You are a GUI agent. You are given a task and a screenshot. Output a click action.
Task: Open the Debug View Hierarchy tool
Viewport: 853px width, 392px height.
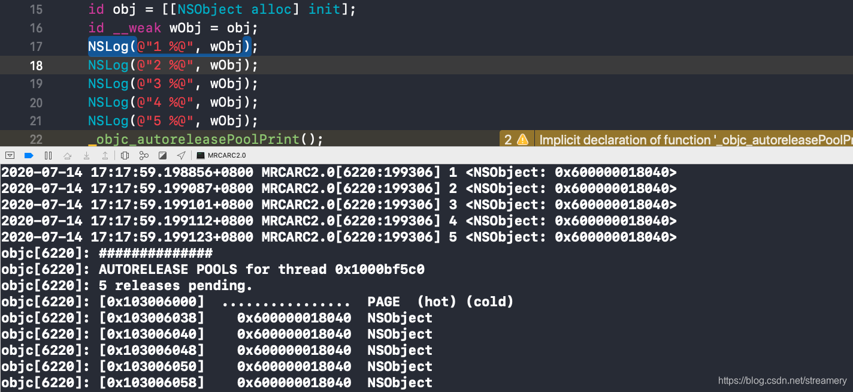coord(125,155)
